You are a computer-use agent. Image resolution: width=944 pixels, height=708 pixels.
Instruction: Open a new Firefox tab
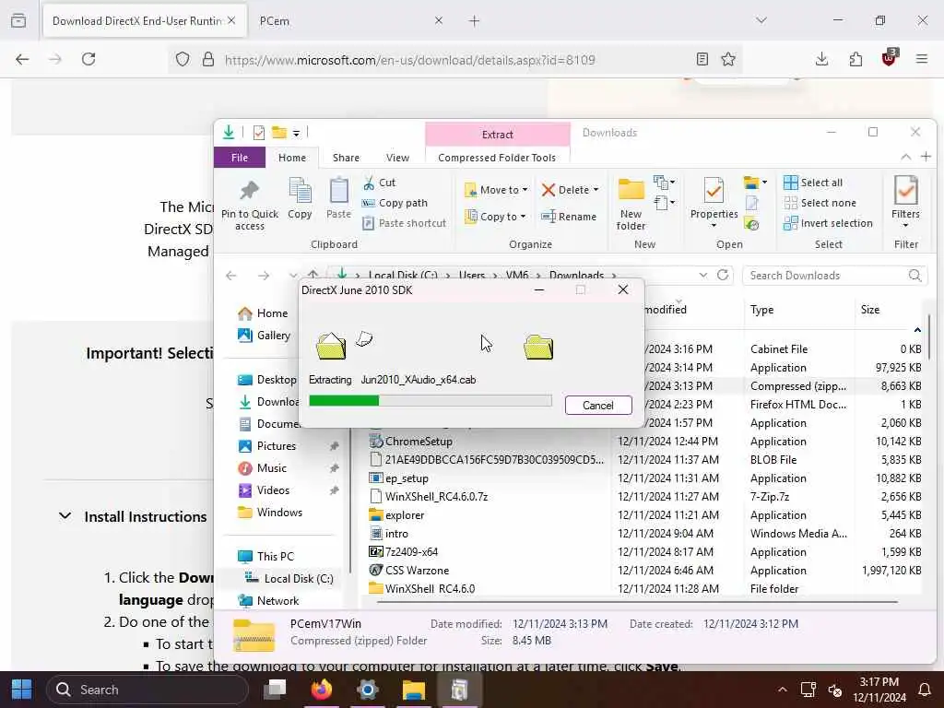[474, 20]
